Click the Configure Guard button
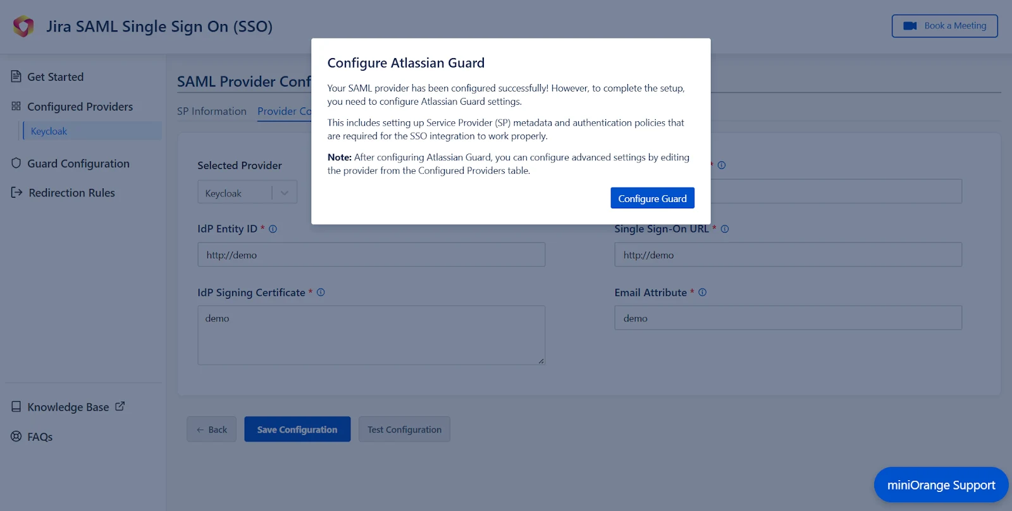1012x511 pixels. tap(652, 198)
